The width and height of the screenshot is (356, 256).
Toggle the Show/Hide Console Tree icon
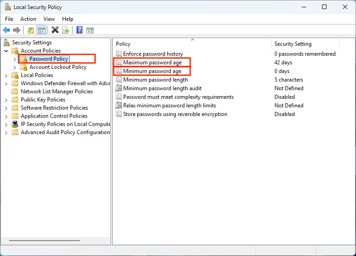tap(42, 30)
